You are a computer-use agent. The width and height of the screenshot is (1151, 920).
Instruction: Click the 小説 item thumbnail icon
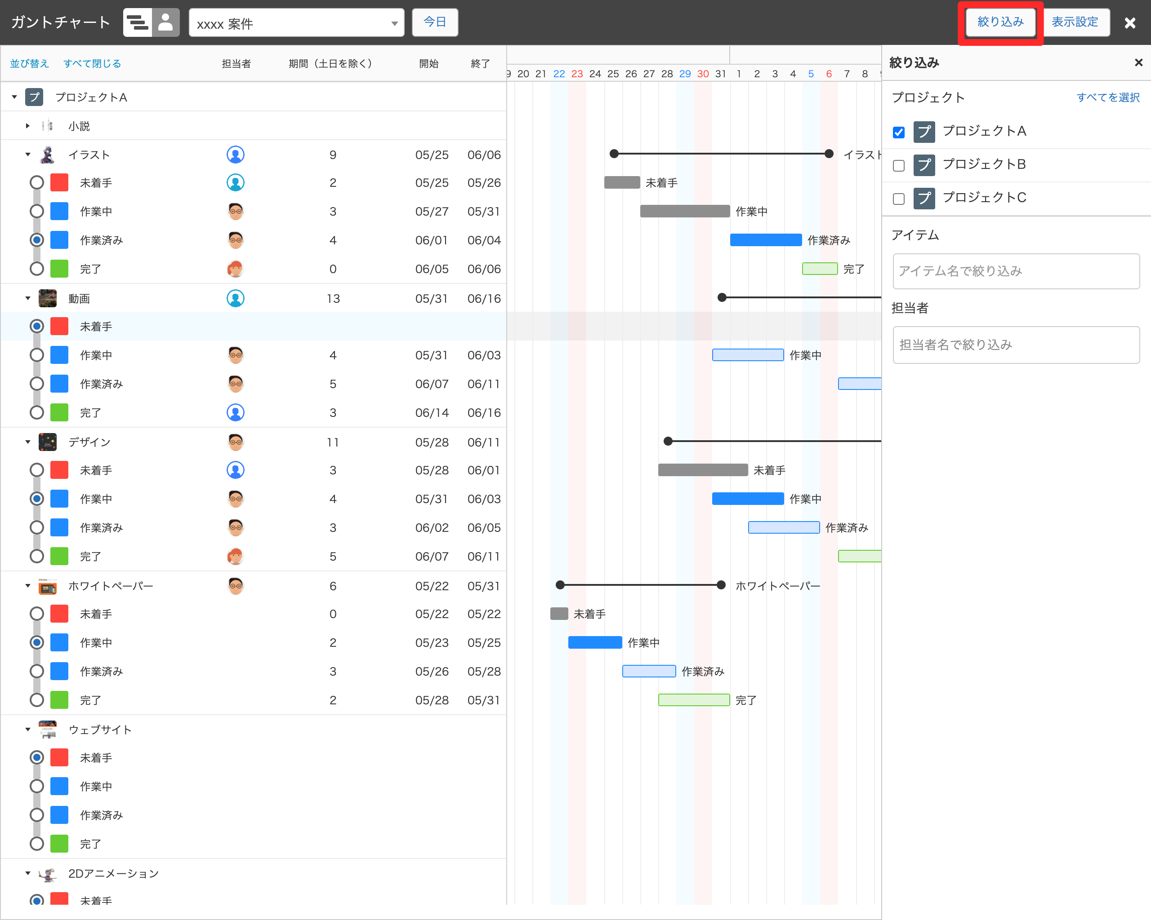48,126
